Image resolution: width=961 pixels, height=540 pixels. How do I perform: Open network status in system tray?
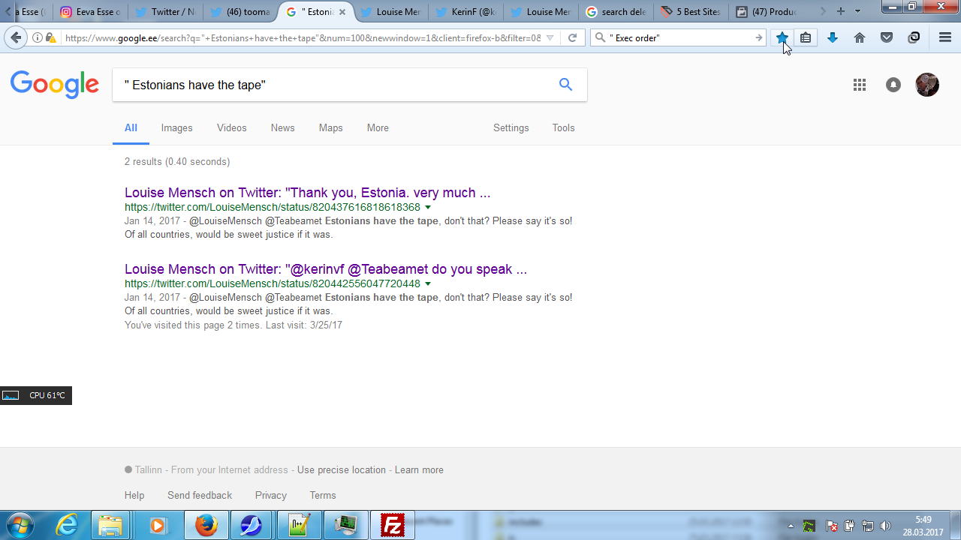pos(868,526)
